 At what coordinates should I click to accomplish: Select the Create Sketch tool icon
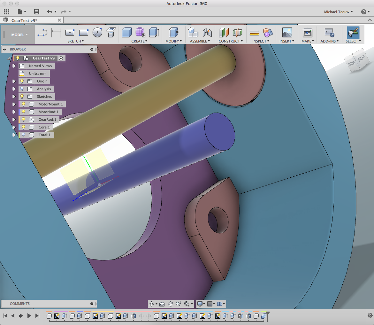pos(42,32)
